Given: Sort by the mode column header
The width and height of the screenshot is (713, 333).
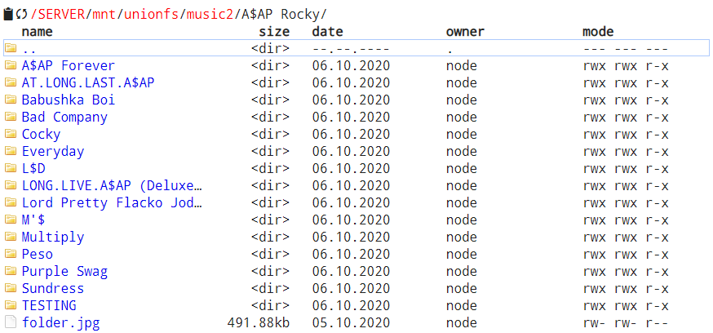Looking at the screenshot, I should (598, 31).
